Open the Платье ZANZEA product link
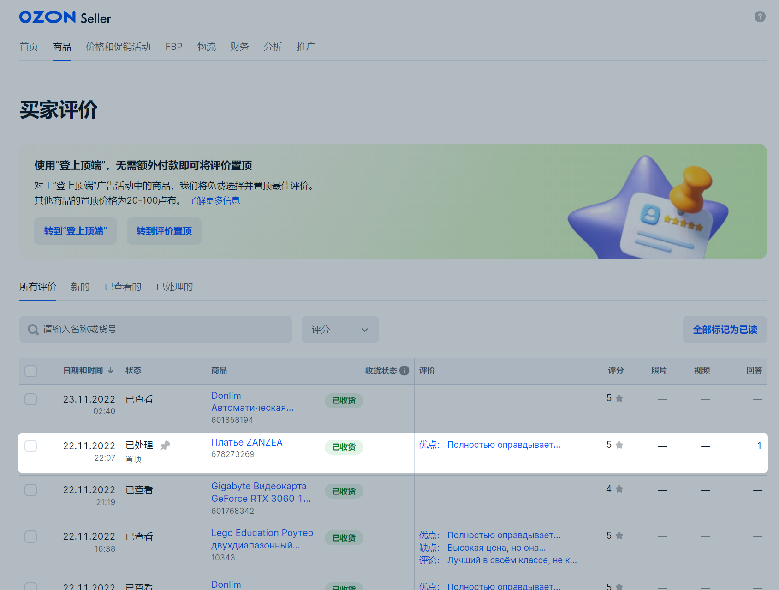The height and width of the screenshot is (590, 779). (x=247, y=442)
